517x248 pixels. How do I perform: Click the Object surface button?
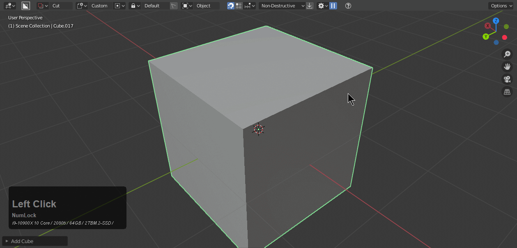pos(203,6)
